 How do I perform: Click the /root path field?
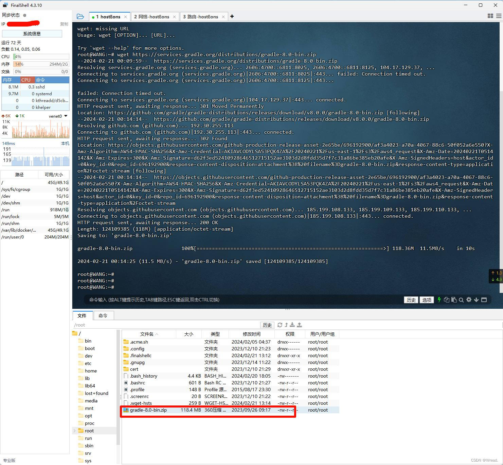(166, 325)
